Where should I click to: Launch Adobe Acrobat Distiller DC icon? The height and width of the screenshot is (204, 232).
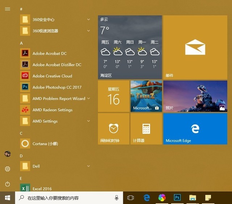coord(25,64)
